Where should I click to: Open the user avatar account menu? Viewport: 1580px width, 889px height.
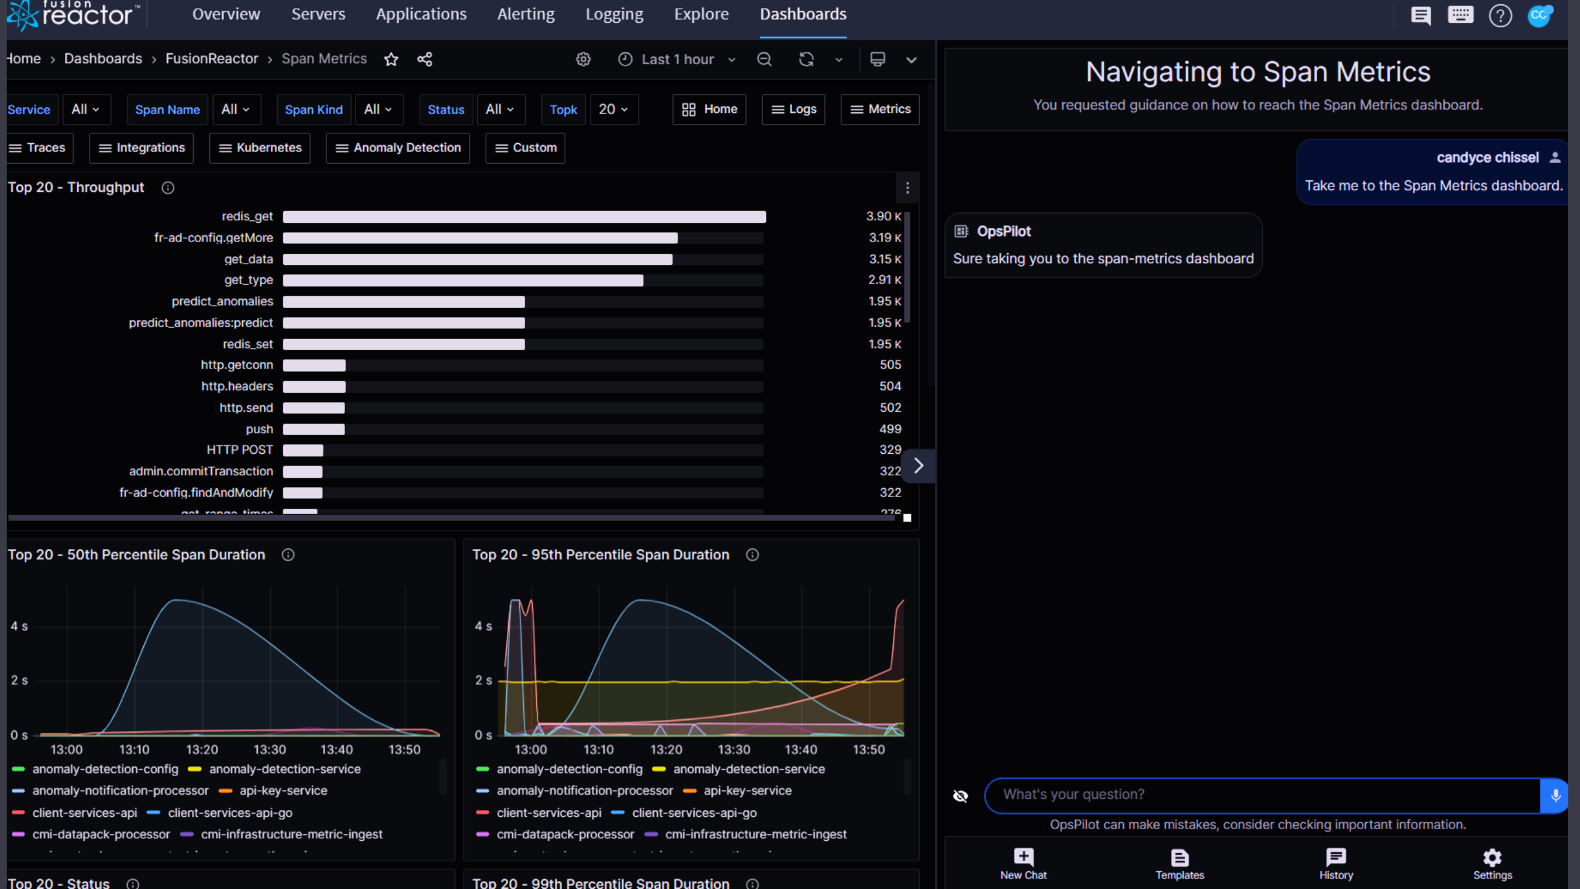1540,15
